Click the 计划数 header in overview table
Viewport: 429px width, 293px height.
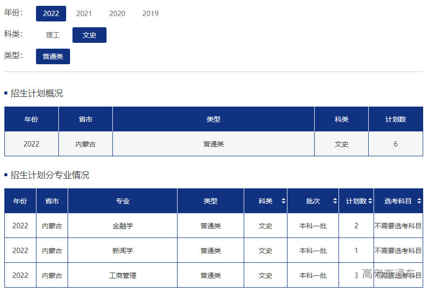click(395, 119)
